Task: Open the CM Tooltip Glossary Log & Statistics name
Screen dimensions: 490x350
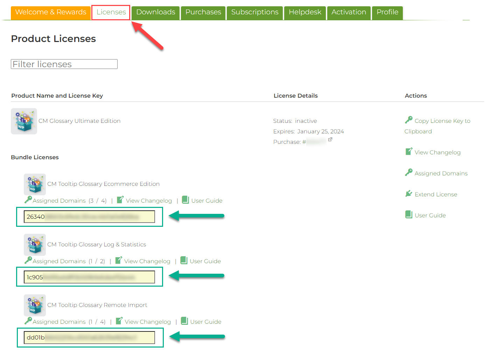Action: [x=97, y=245]
